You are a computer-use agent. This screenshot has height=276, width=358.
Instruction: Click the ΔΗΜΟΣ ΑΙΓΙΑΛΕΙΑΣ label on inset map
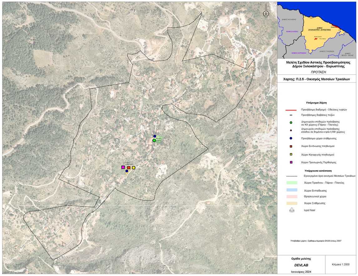point(289,19)
